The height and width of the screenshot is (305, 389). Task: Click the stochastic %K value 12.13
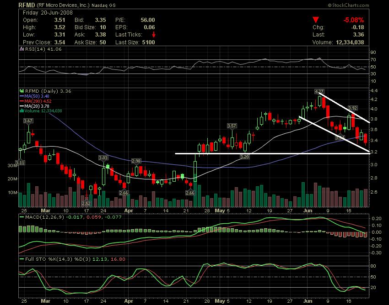coord(100,259)
